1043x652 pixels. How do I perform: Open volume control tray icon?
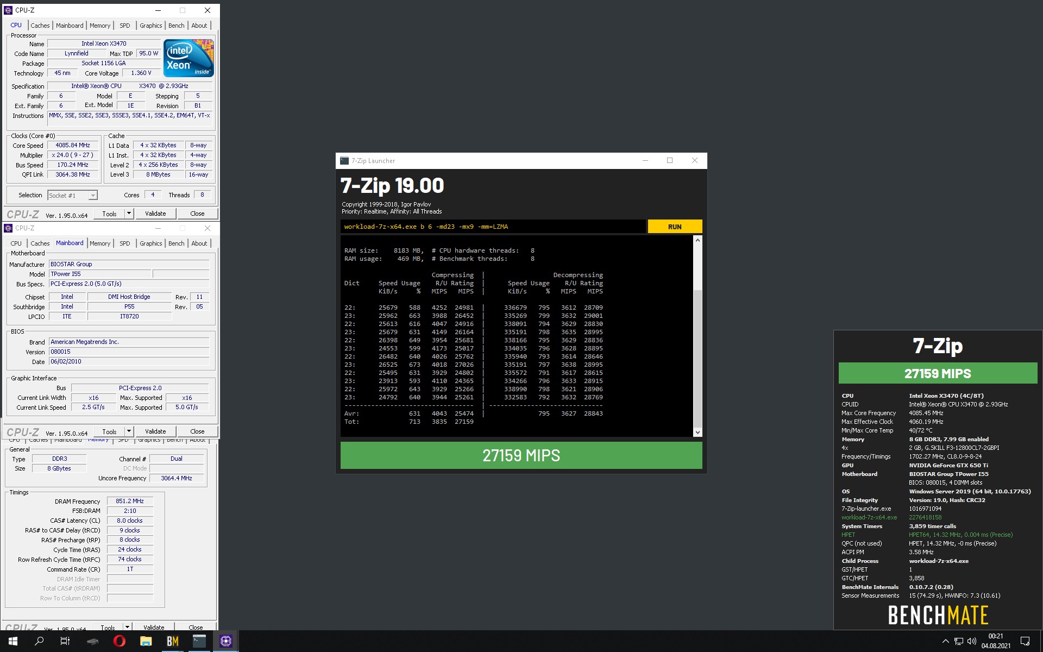pos(972,642)
